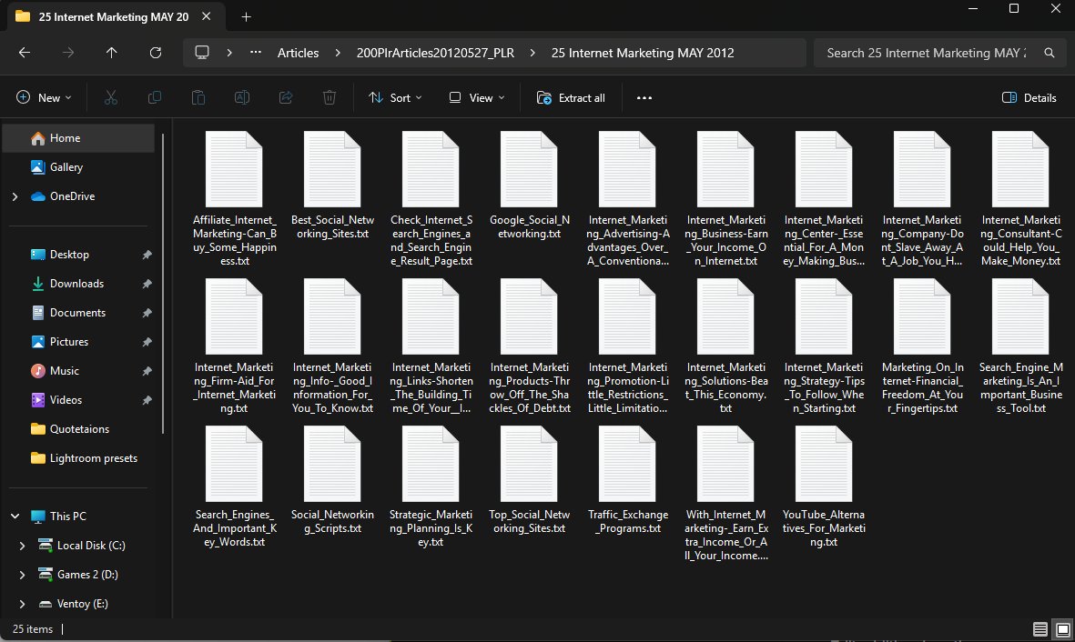Click the Cut toolbar icon
This screenshot has width=1075, height=642.
(x=110, y=98)
